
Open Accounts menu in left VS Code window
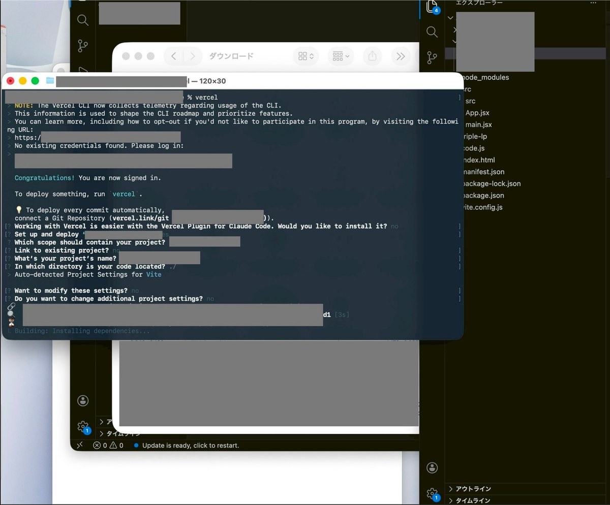[x=83, y=400]
